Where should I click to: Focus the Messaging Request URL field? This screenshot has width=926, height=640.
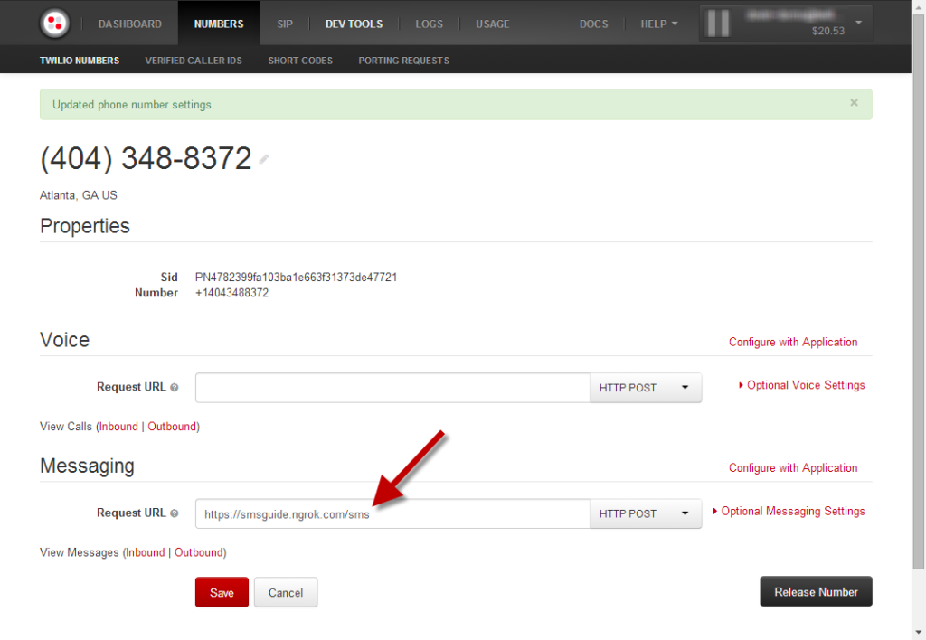(392, 513)
